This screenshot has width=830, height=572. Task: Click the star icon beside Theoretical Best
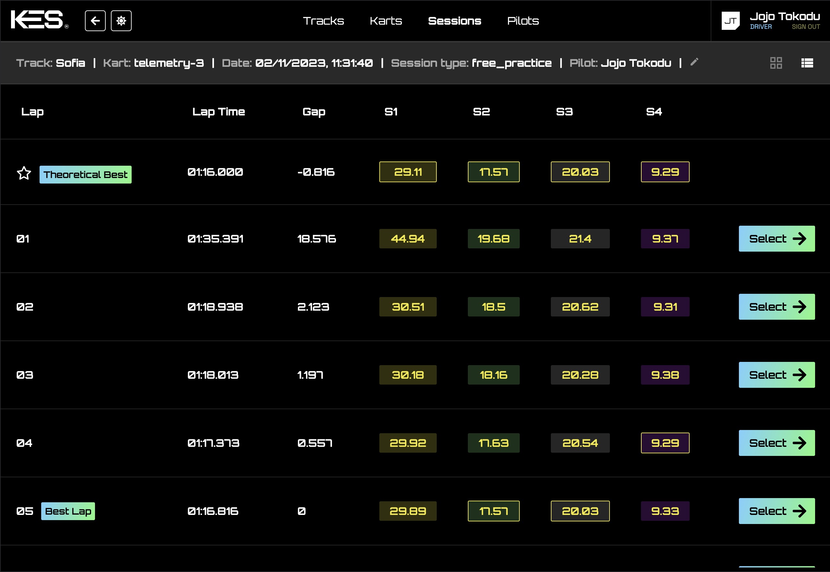[24, 173]
